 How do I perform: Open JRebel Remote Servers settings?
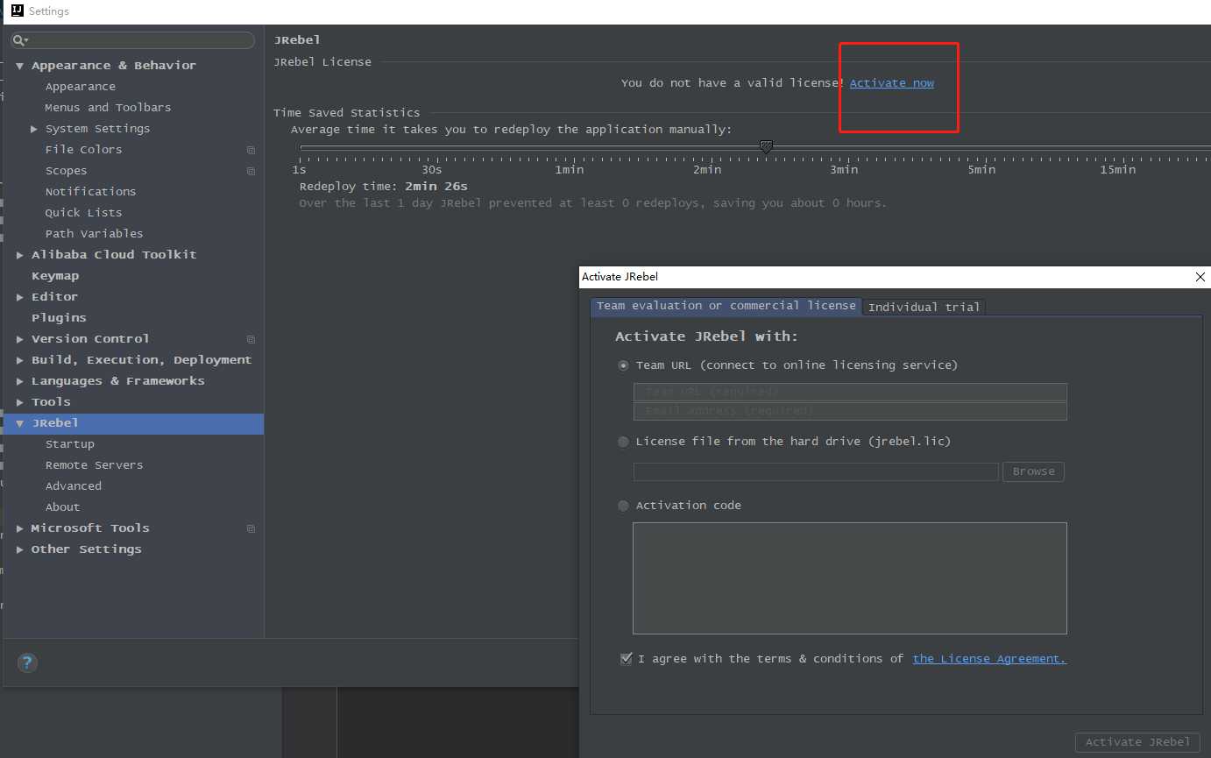pos(94,465)
